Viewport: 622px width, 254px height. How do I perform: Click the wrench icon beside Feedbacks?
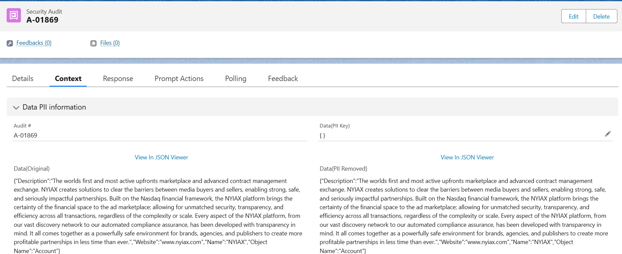(10, 43)
